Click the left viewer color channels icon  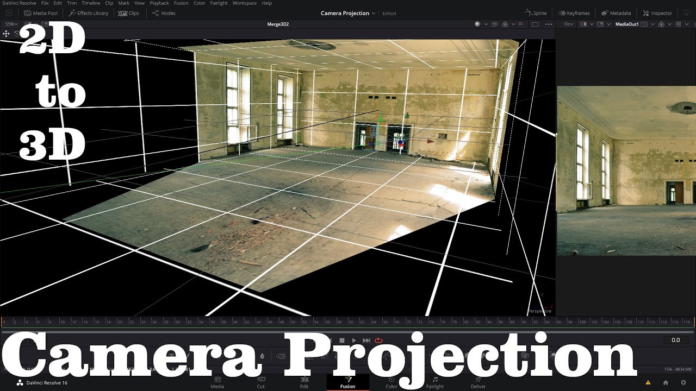coord(505,24)
